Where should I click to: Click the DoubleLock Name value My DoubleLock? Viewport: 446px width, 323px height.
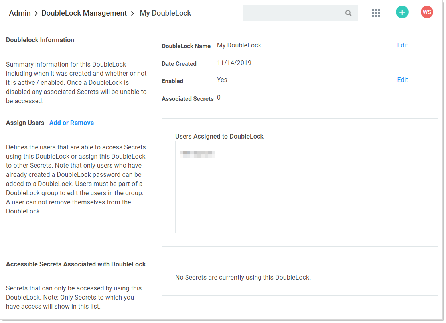click(x=239, y=45)
